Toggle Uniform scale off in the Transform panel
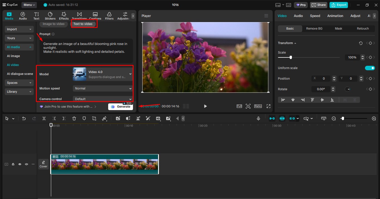 [370, 68]
